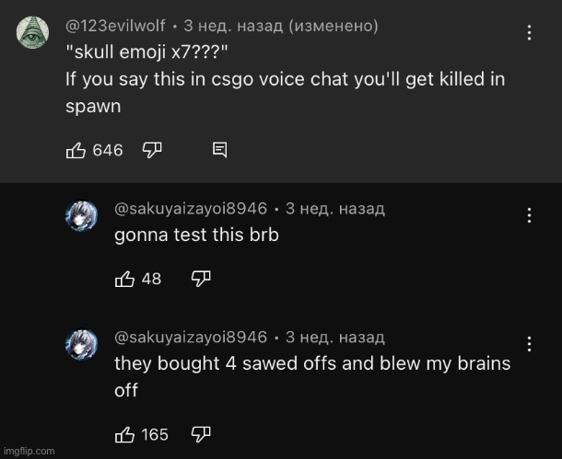Open options menu for 'gonna test this brb'
The width and height of the screenshot is (562, 459).
530,215
